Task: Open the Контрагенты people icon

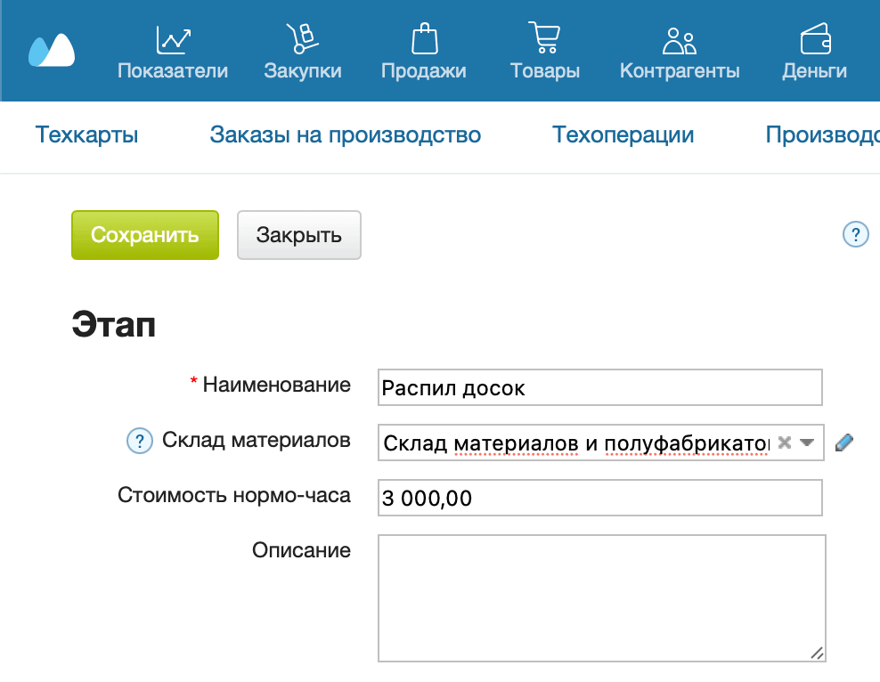Action: 679,37
